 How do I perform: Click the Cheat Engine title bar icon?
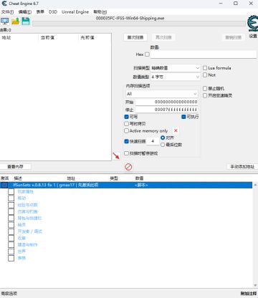4,4
